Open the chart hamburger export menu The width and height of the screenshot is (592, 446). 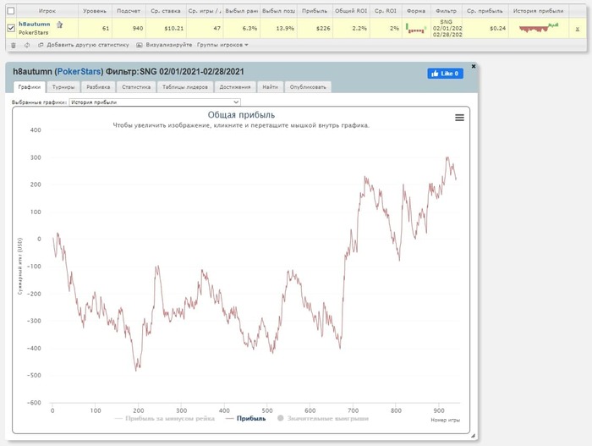pos(459,118)
